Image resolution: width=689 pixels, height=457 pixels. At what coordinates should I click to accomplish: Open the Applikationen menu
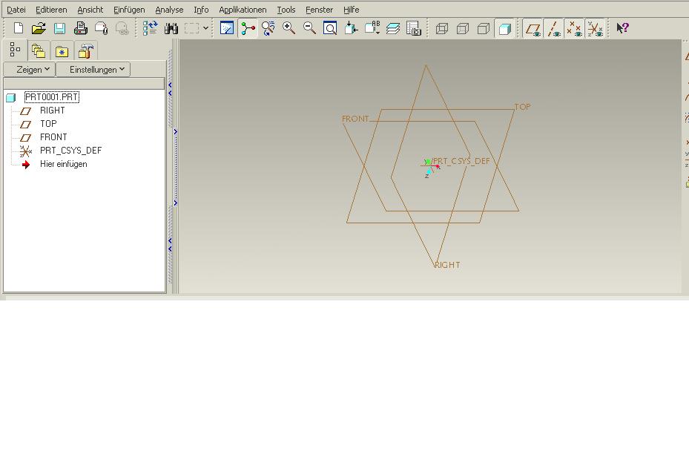[x=243, y=10]
